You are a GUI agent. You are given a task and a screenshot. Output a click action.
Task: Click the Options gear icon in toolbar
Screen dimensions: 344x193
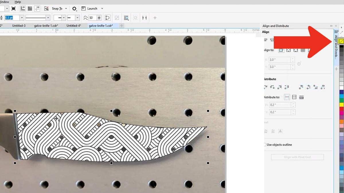74,9
